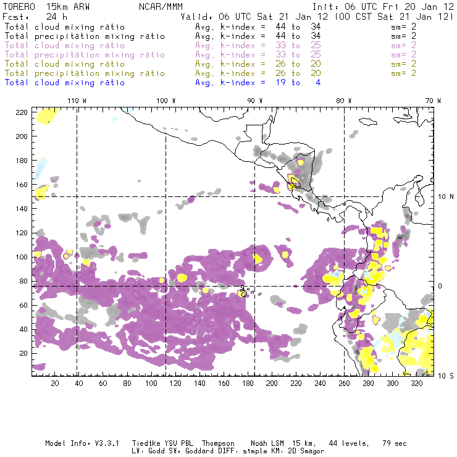Click the "Model Info: V3.3.1" footer text
Viewport: 457px width, 457px height.
[82, 443]
